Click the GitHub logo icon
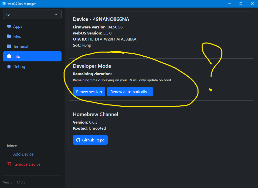The height and width of the screenshot is (188, 258). click(x=78, y=140)
